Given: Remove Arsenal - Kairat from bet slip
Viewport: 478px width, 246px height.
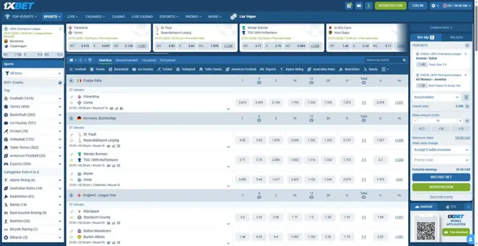Looking at the screenshot, I should 466,54.
